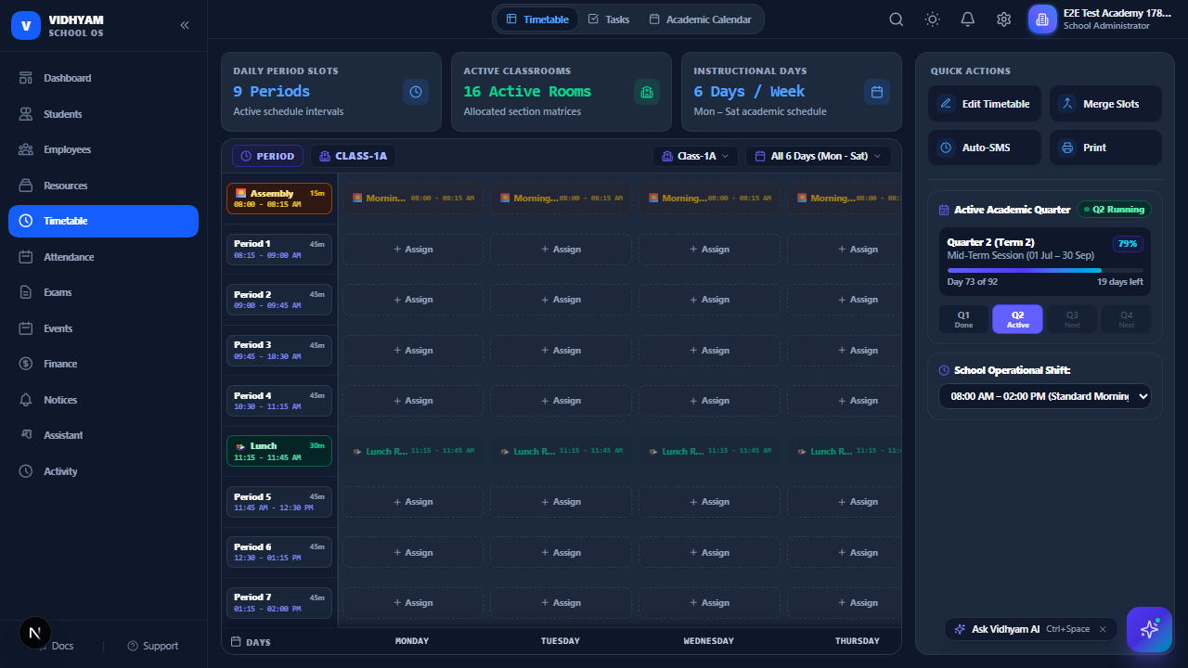Click Edit Timetable button
The height and width of the screenshot is (668, 1188).
985,104
